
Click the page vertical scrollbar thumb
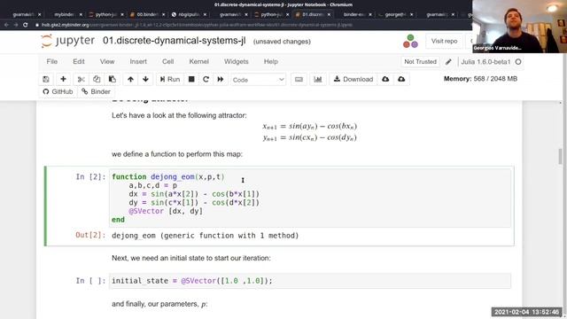[561, 156]
